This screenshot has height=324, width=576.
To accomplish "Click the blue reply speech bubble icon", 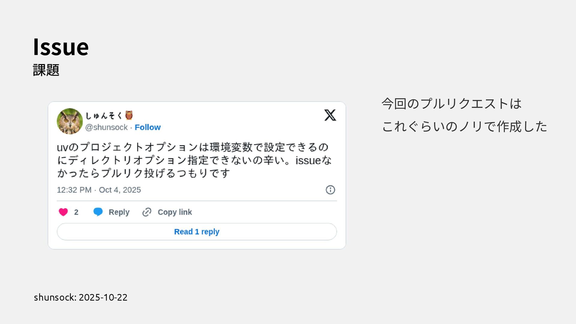I will [x=98, y=212].
